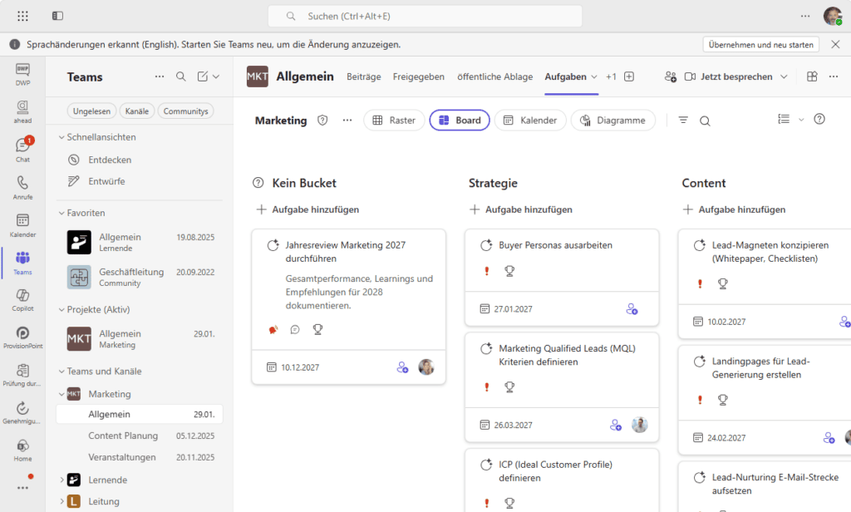The image size is (851, 512).
Task: Open the Copilot app in sidebar
Action: (x=22, y=300)
